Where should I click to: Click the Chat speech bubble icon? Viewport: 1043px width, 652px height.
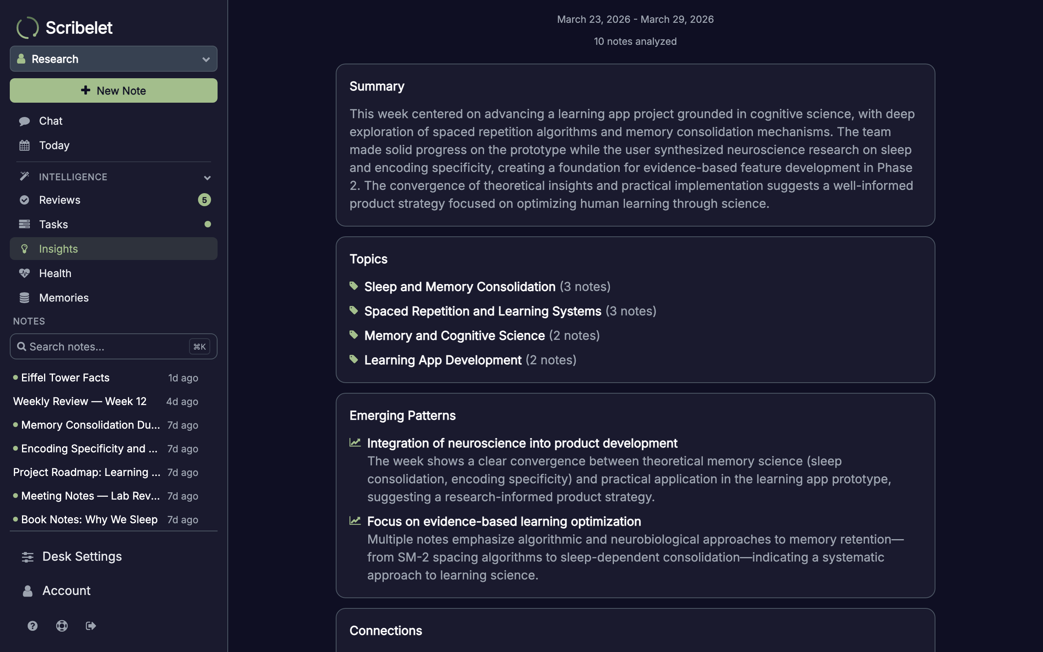[24, 121]
